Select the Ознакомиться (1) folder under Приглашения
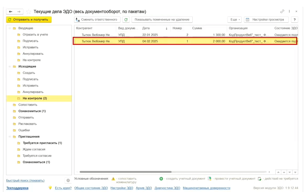 [x=36, y=162]
